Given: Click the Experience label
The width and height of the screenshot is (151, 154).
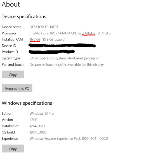Looking at the screenshot, I should [10, 139].
